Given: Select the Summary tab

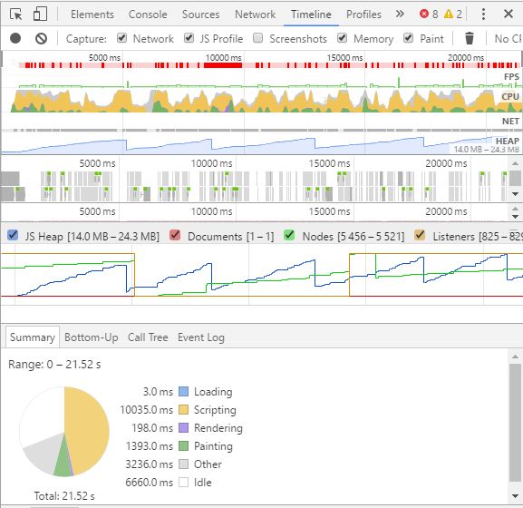Looking at the screenshot, I should tap(33, 337).
